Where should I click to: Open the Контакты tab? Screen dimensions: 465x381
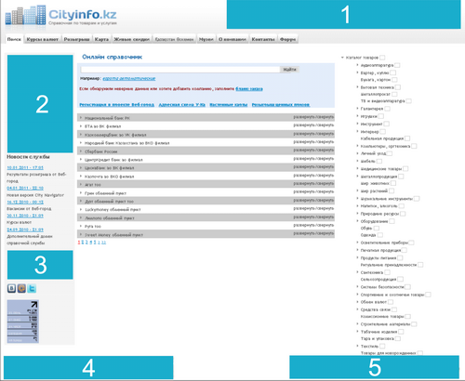pyautogui.click(x=263, y=39)
